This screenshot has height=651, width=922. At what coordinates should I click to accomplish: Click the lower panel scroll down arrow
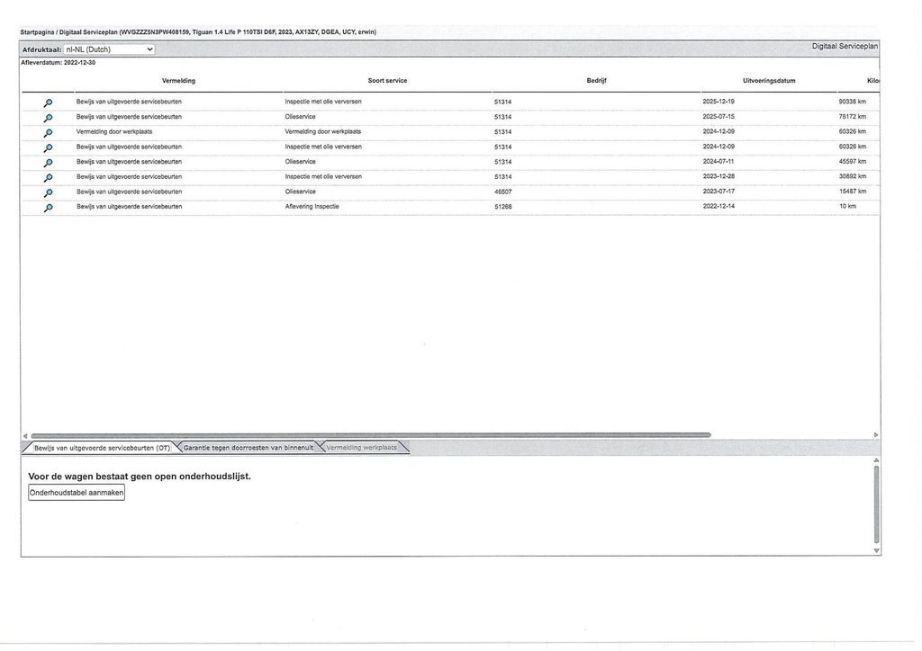click(876, 550)
